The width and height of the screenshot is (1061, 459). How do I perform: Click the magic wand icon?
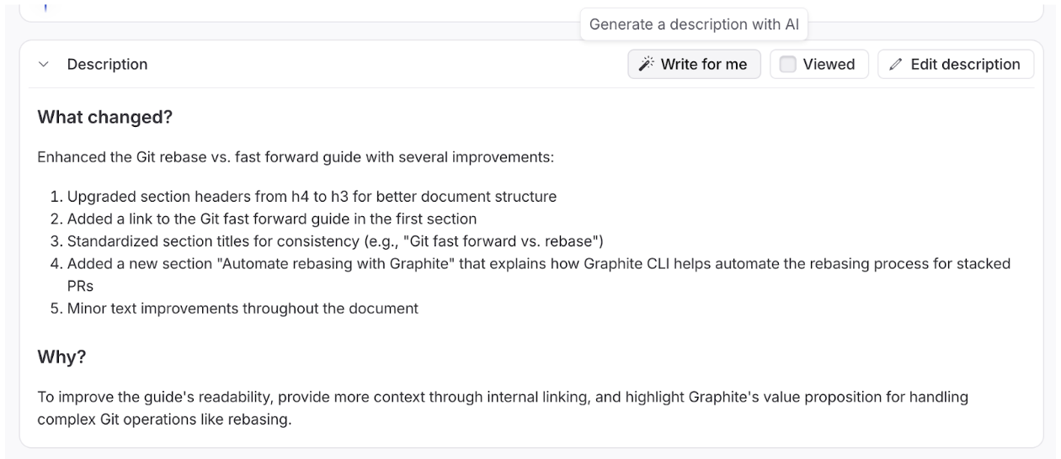[646, 65]
